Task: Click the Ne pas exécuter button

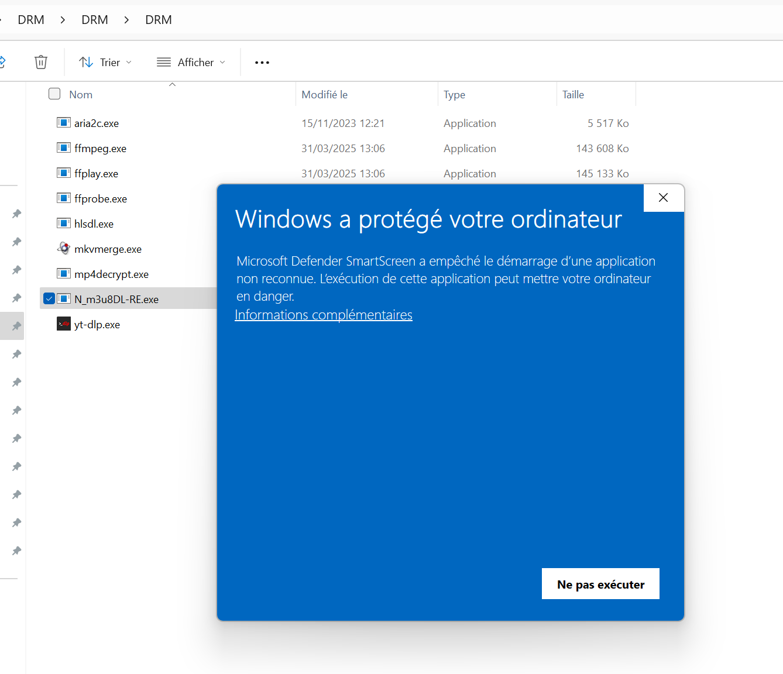Action: (x=600, y=584)
